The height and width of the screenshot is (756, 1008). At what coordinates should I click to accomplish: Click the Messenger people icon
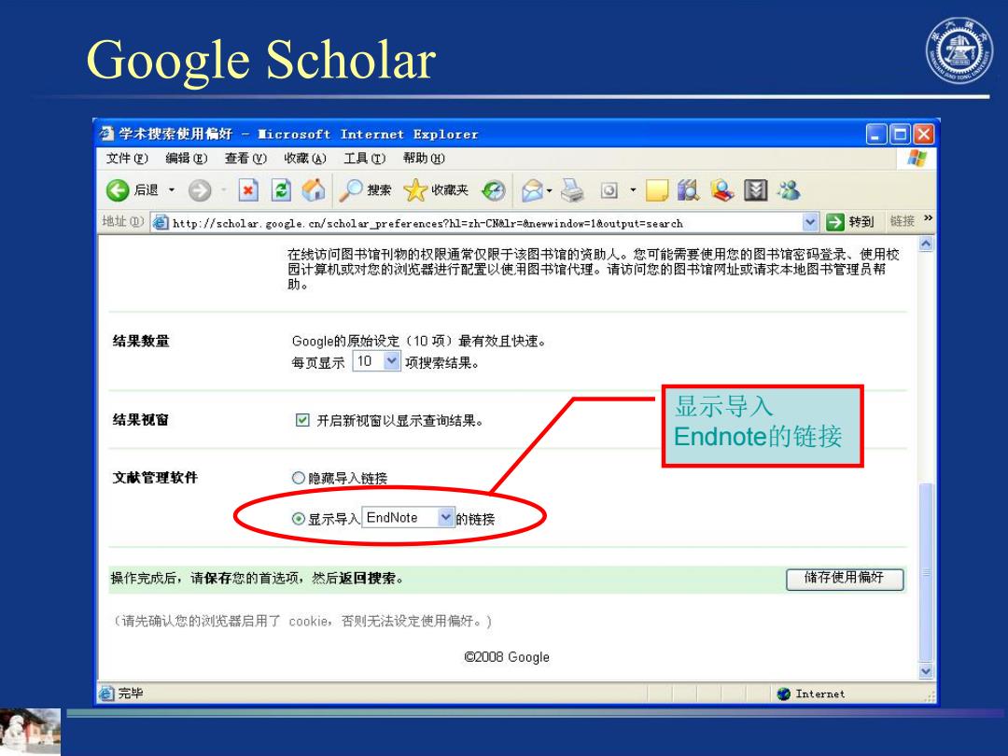(789, 189)
